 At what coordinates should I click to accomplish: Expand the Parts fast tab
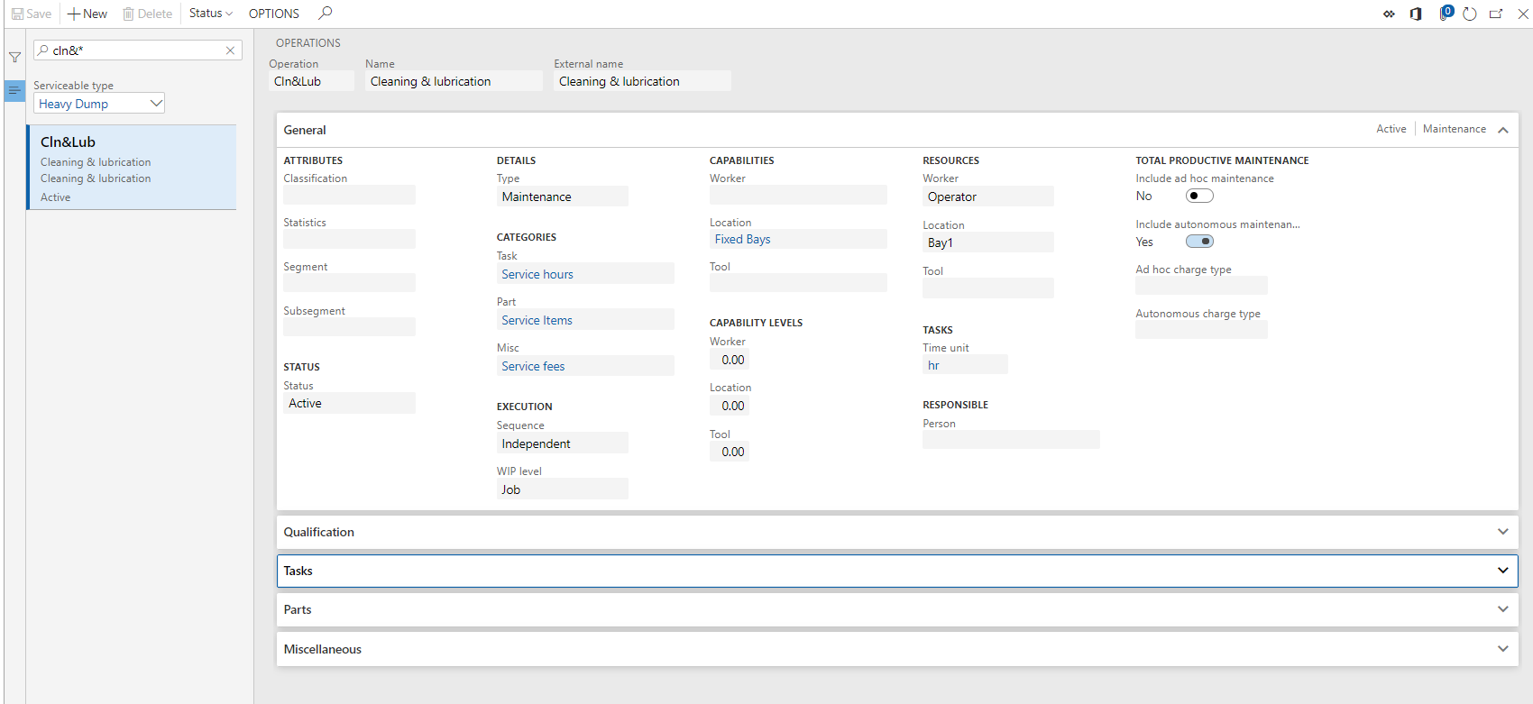point(897,609)
